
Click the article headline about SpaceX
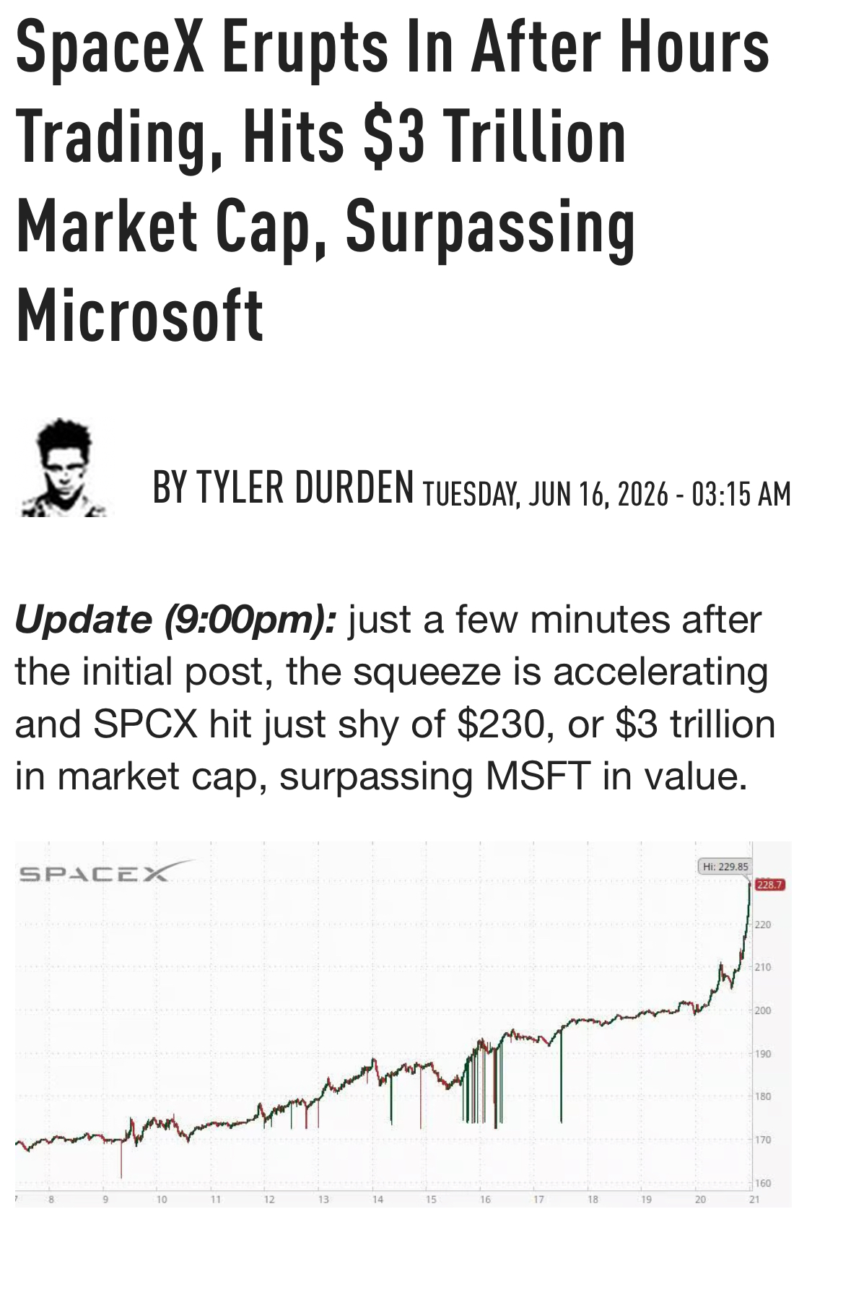pyautogui.click(x=392, y=181)
